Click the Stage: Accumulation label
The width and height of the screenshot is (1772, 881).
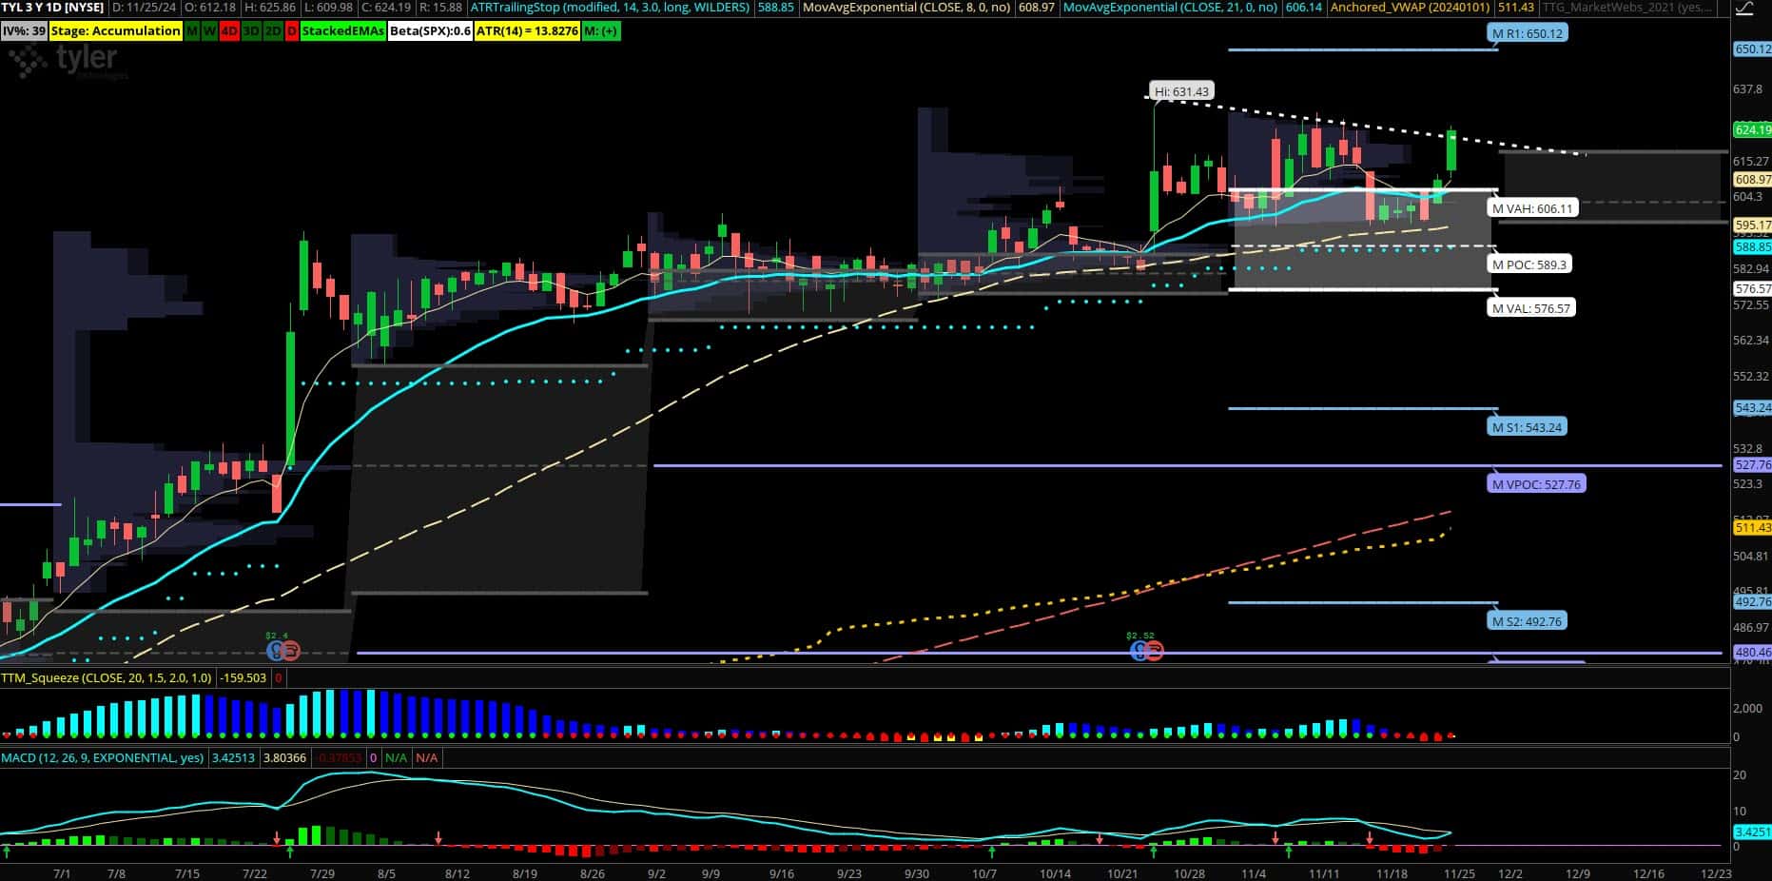tap(115, 30)
